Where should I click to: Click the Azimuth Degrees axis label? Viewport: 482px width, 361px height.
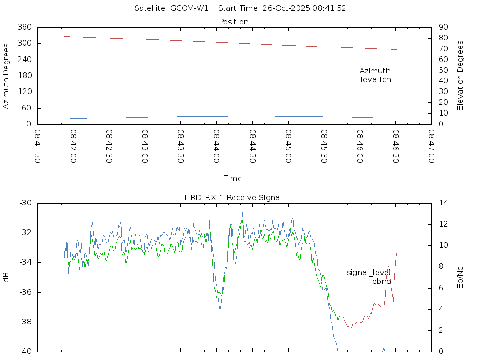pyautogui.click(x=6, y=76)
